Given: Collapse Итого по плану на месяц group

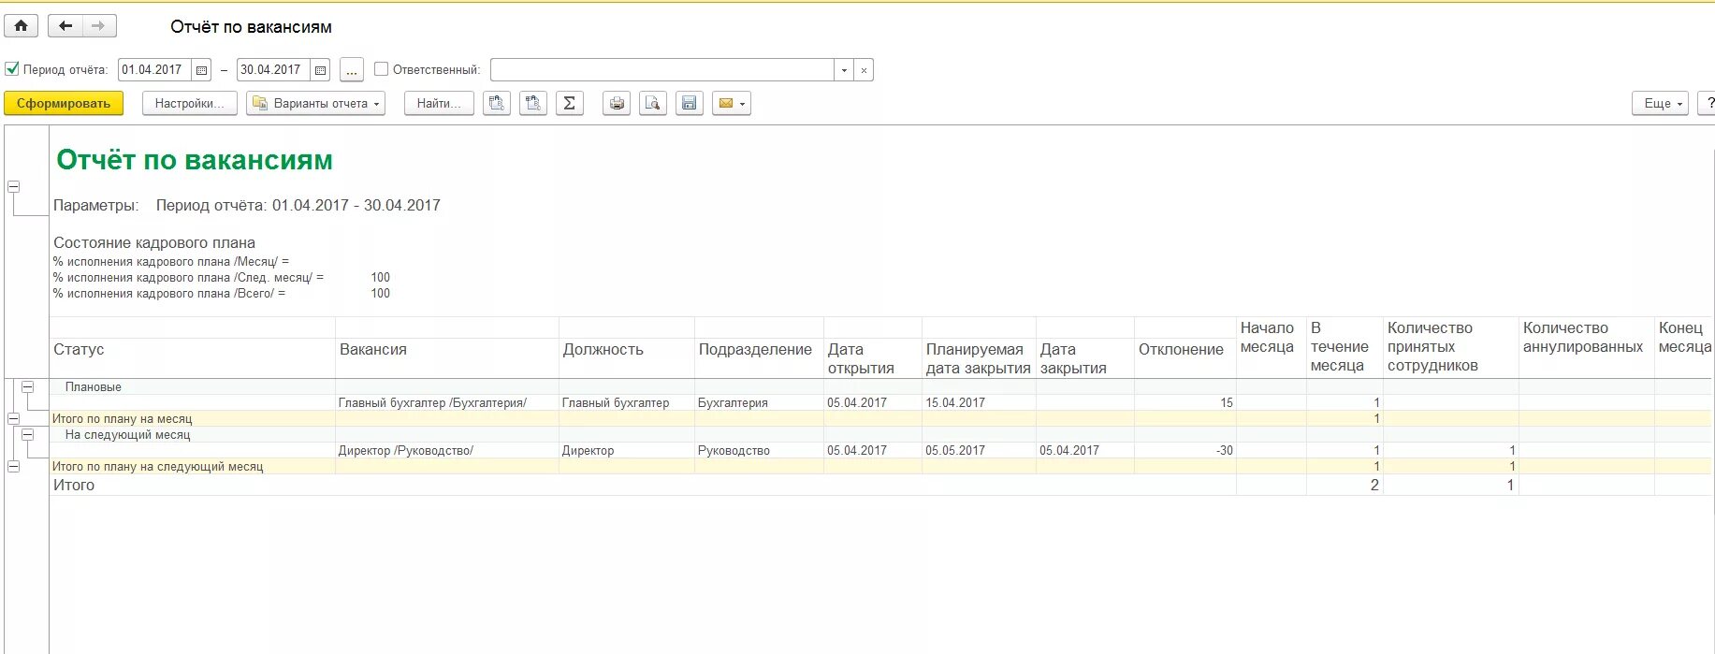Looking at the screenshot, I should (x=14, y=418).
